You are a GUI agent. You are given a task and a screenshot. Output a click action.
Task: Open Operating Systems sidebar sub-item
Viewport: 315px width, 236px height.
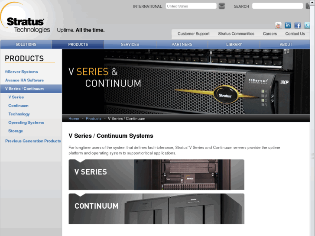26,123
